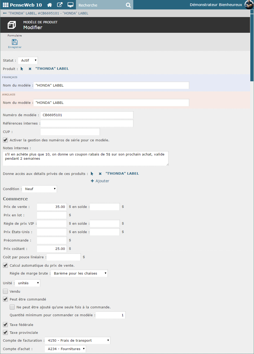Image resolution: width=254 pixels, height=354 pixels.
Task: Open the Statut dropdown
Action: (x=28, y=60)
